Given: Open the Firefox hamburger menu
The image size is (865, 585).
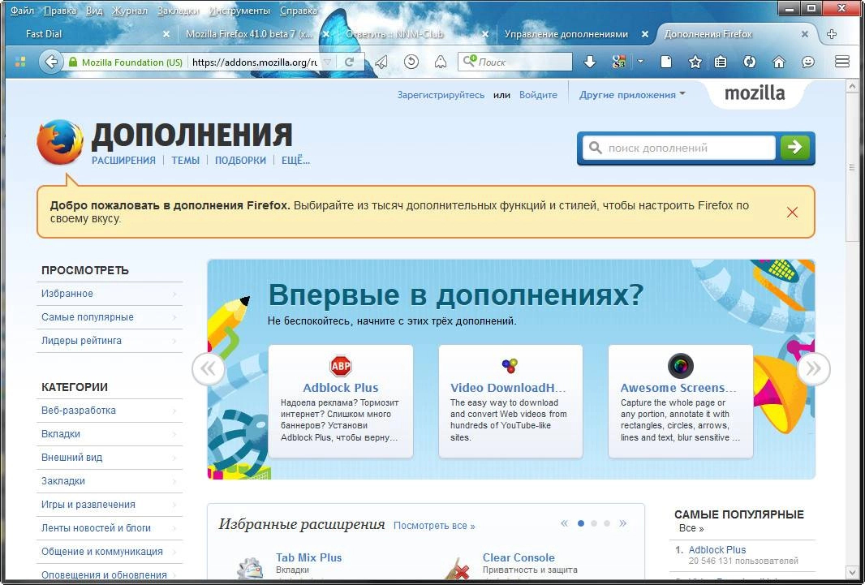Looking at the screenshot, I should tap(841, 62).
